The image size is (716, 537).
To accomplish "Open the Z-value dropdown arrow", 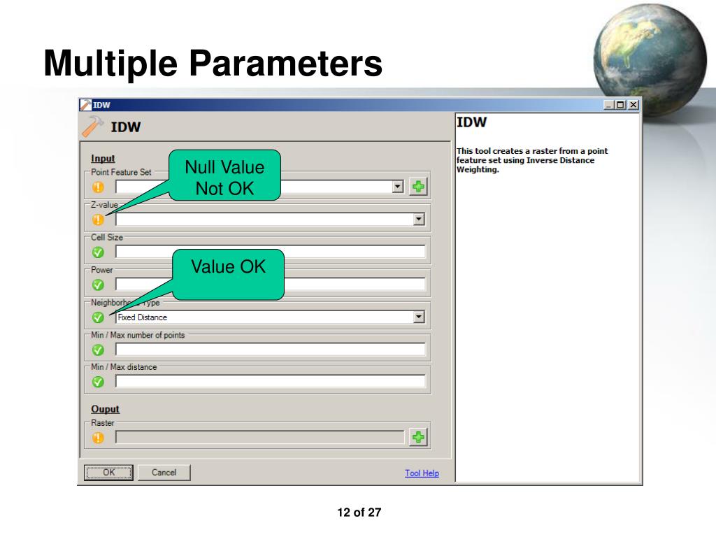I will 419,220.
